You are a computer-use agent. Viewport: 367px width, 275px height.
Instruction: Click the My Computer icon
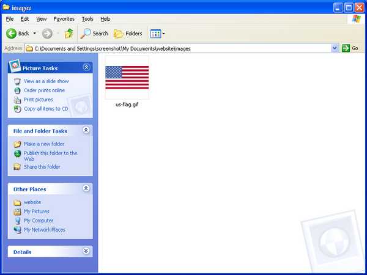click(x=18, y=221)
